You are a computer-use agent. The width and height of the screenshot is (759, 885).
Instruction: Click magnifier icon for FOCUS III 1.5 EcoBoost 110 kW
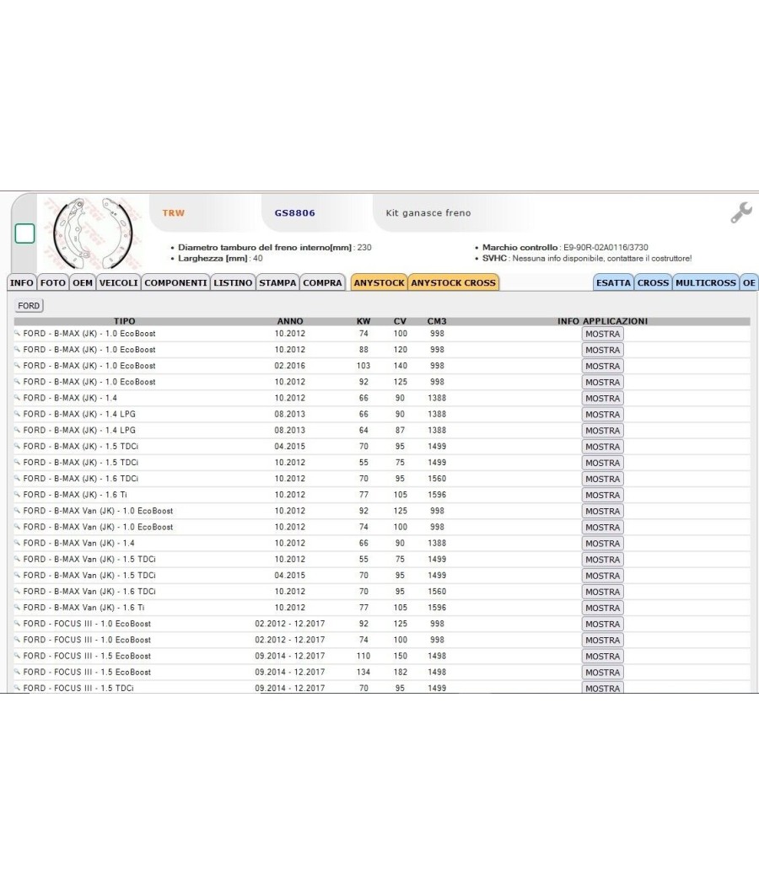point(18,656)
